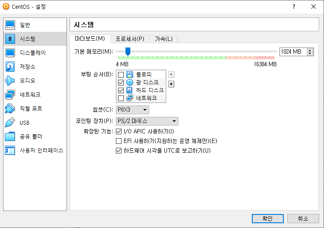The image size is (324, 228).
Task: Open the 직렬 포트 connector icon
Action: tap(10, 109)
